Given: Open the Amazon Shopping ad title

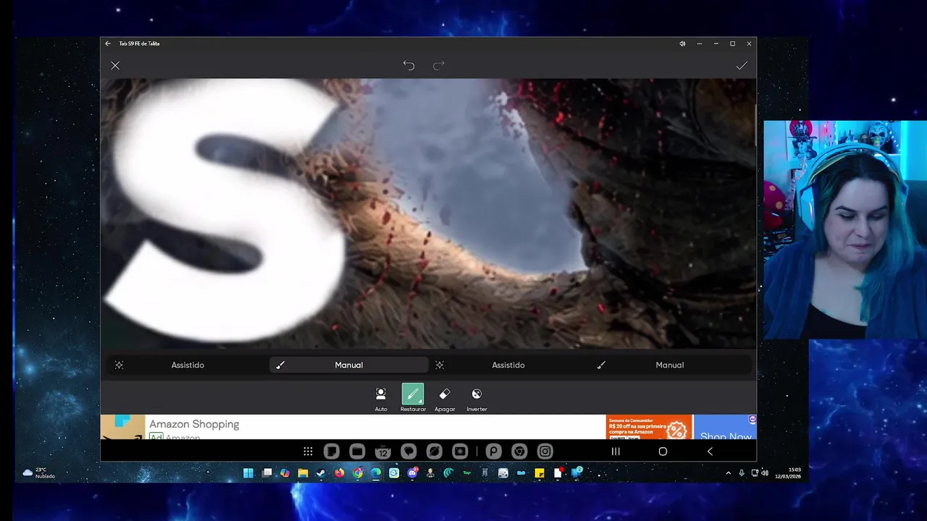Looking at the screenshot, I should [x=194, y=424].
